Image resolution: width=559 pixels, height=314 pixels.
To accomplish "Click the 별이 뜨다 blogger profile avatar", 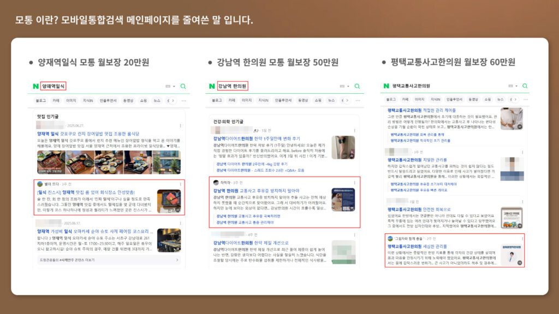I will click(40, 184).
